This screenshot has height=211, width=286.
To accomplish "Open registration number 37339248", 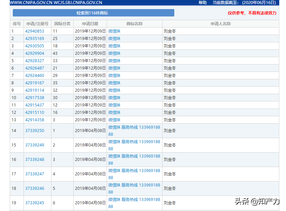I will click(x=35, y=160).
